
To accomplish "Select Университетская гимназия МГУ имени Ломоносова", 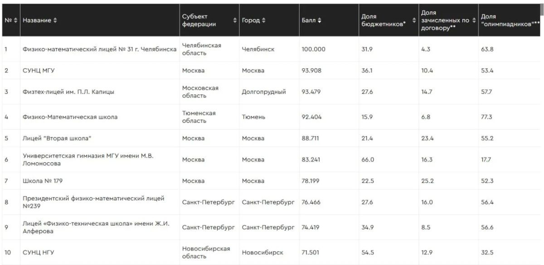I will point(88,159).
